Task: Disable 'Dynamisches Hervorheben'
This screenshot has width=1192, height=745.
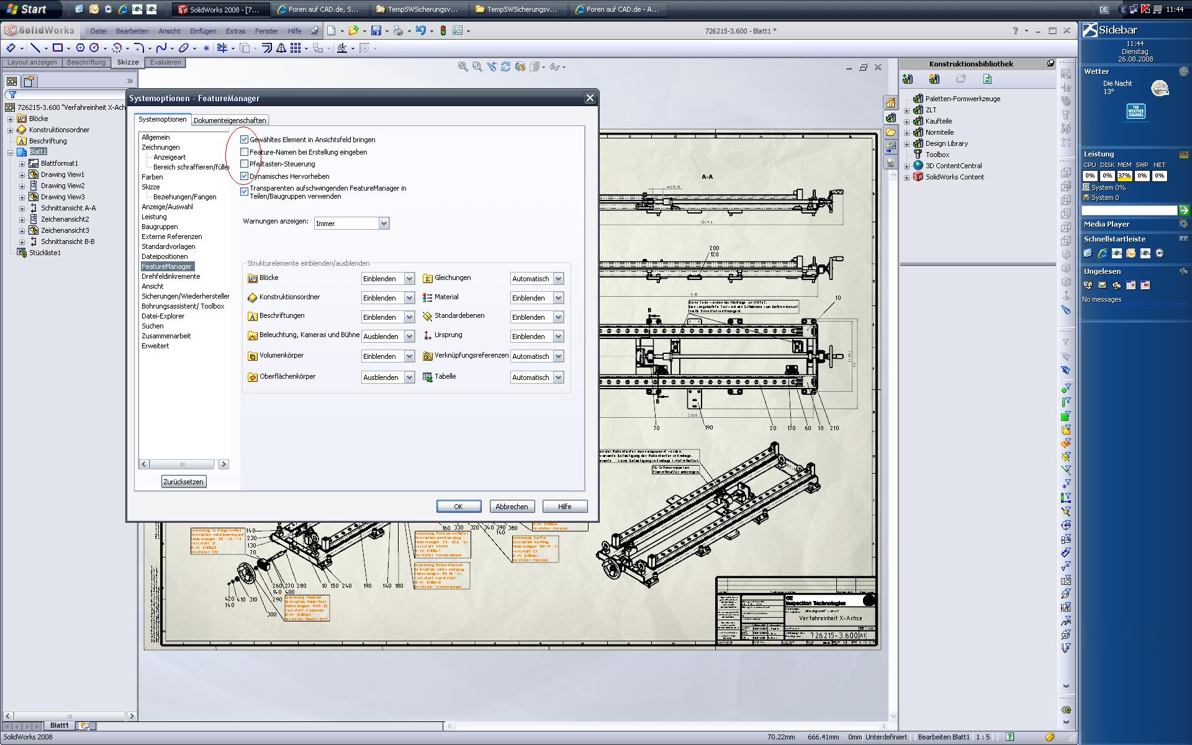Action: click(244, 176)
